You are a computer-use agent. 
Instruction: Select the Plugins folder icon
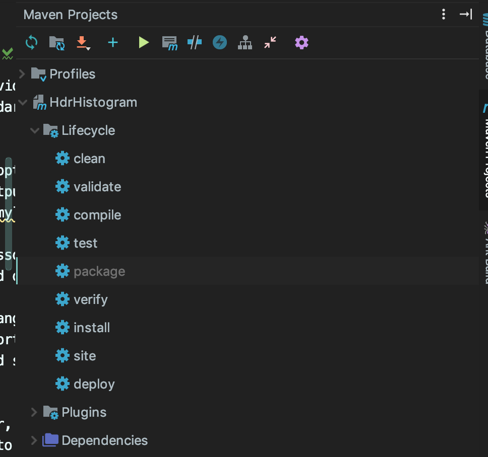51,413
